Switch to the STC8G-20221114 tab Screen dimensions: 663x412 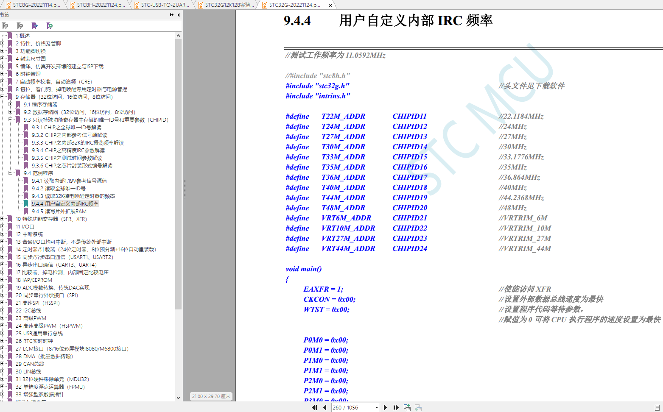pyautogui.click(x=33, y=5)
